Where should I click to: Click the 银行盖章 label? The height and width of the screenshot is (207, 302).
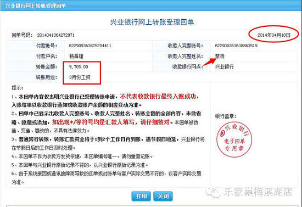pyautogui.click(x=226, y=116)
